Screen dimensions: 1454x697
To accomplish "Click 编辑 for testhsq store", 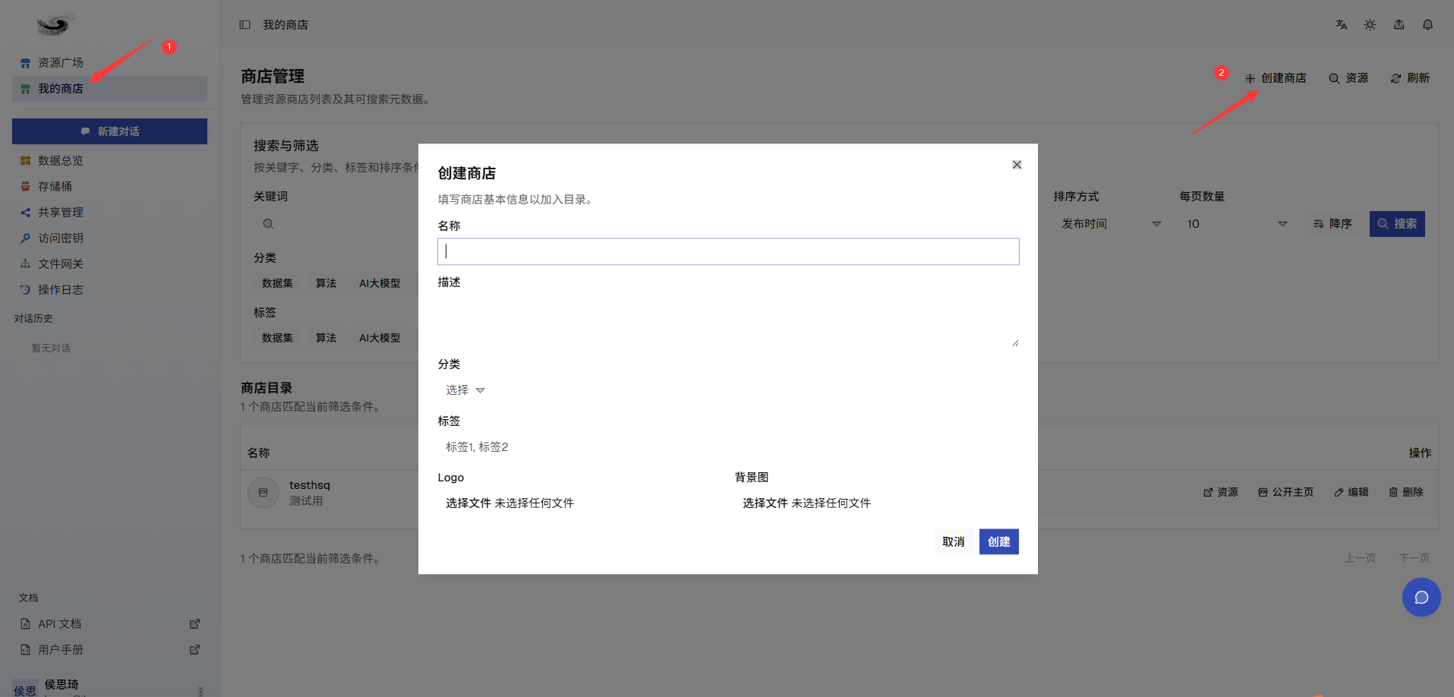I will [1351, 493].
